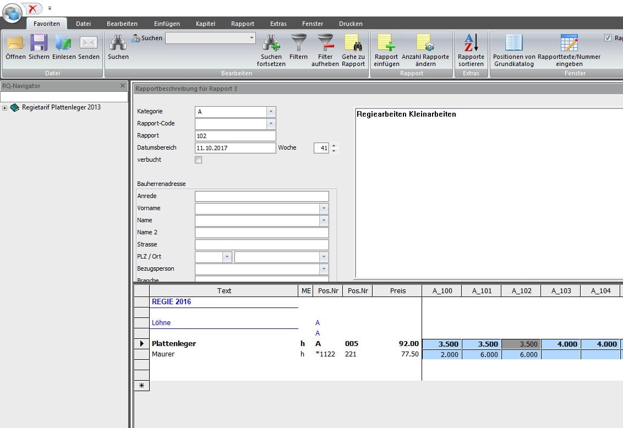Click the Sichern floppy disk icon
623x428 pixels.
(x=39, y=43)
